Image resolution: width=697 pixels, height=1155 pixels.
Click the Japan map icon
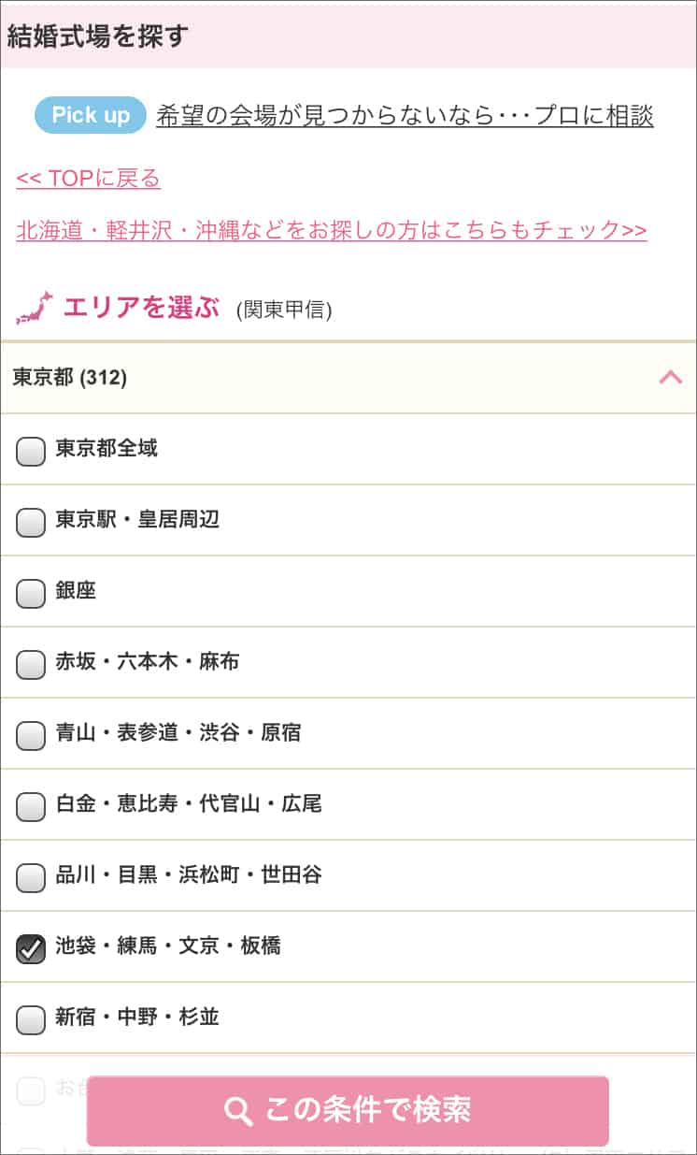pos(35,308)
